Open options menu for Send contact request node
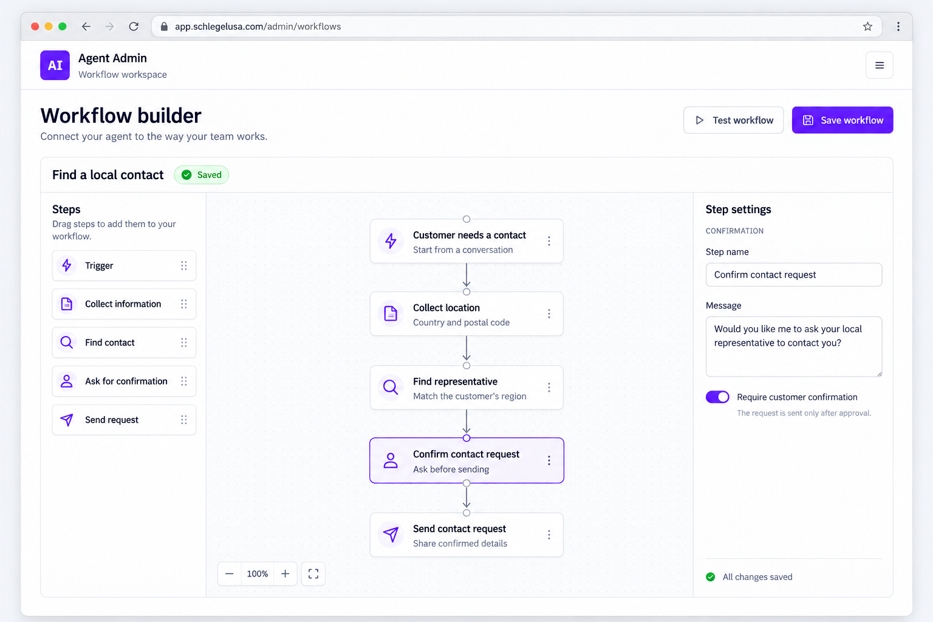The height and width of the screenshot is (622, 933). (549, 535)
